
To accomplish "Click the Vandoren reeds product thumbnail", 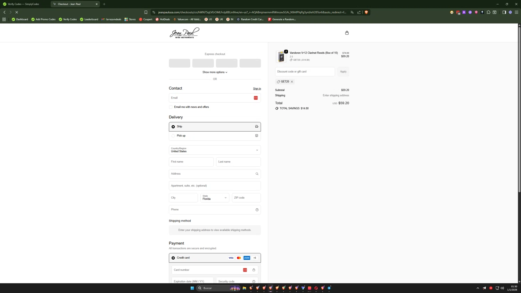I will [x=281, y=57].
